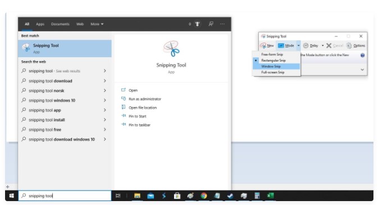The height and width of the screenshot is (205, 383).
Task: Click the blue help question mark icon
Action: click(362, 55)
